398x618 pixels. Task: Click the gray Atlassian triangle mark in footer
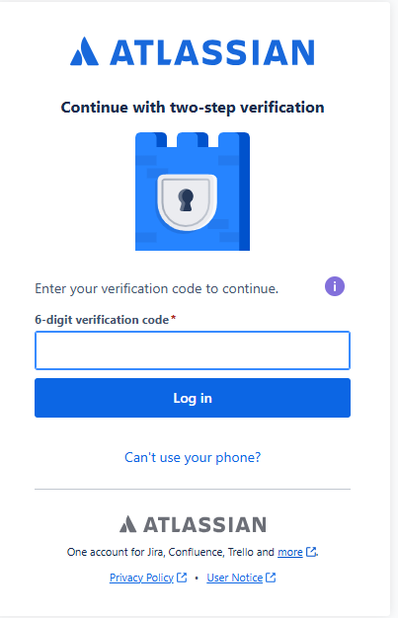[127, 524]
